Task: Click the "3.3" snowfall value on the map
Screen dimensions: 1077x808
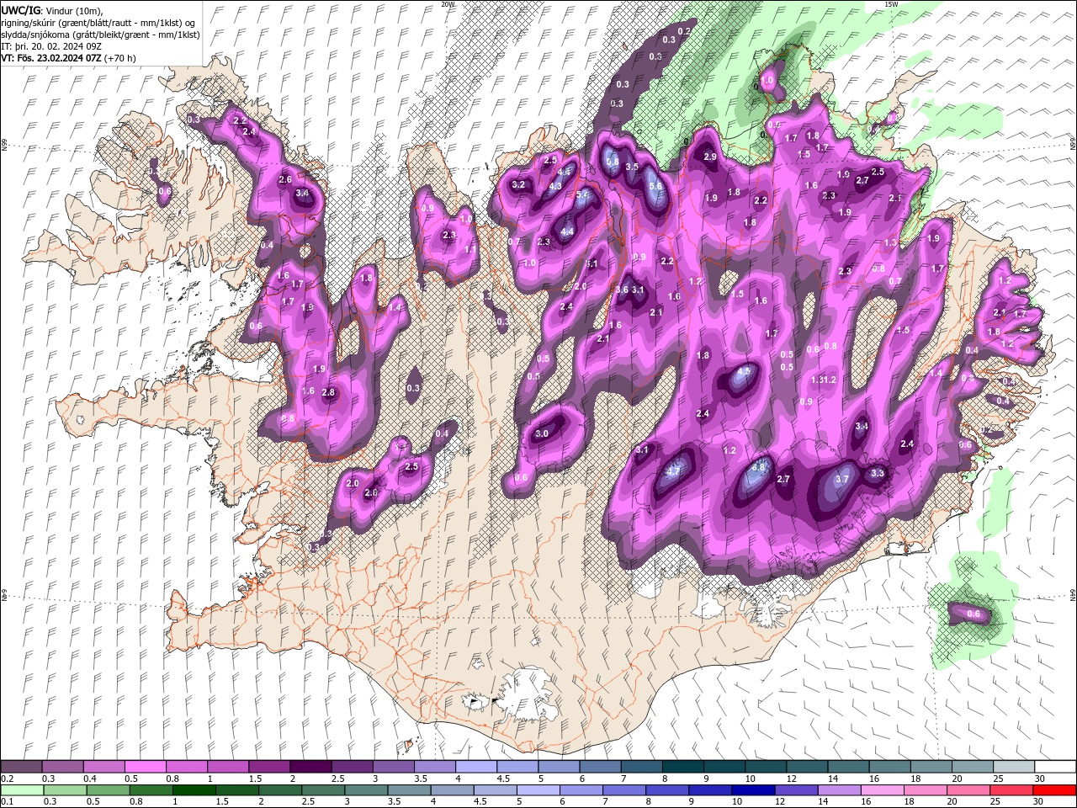Action: tap(878, 473)
